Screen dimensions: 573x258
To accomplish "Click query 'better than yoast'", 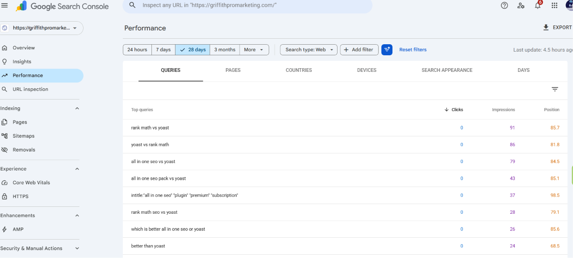I will pos(148,246).
